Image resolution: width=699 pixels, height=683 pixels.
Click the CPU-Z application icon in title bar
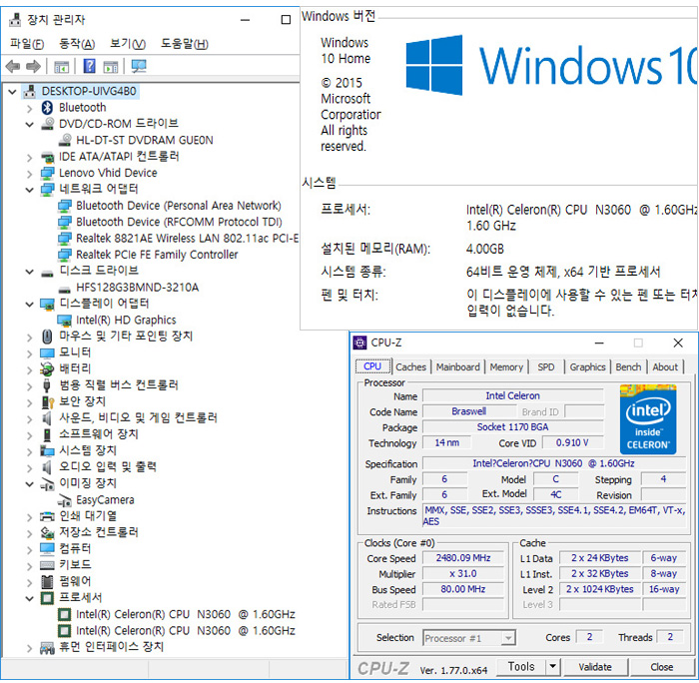click(x=359, y=342)
